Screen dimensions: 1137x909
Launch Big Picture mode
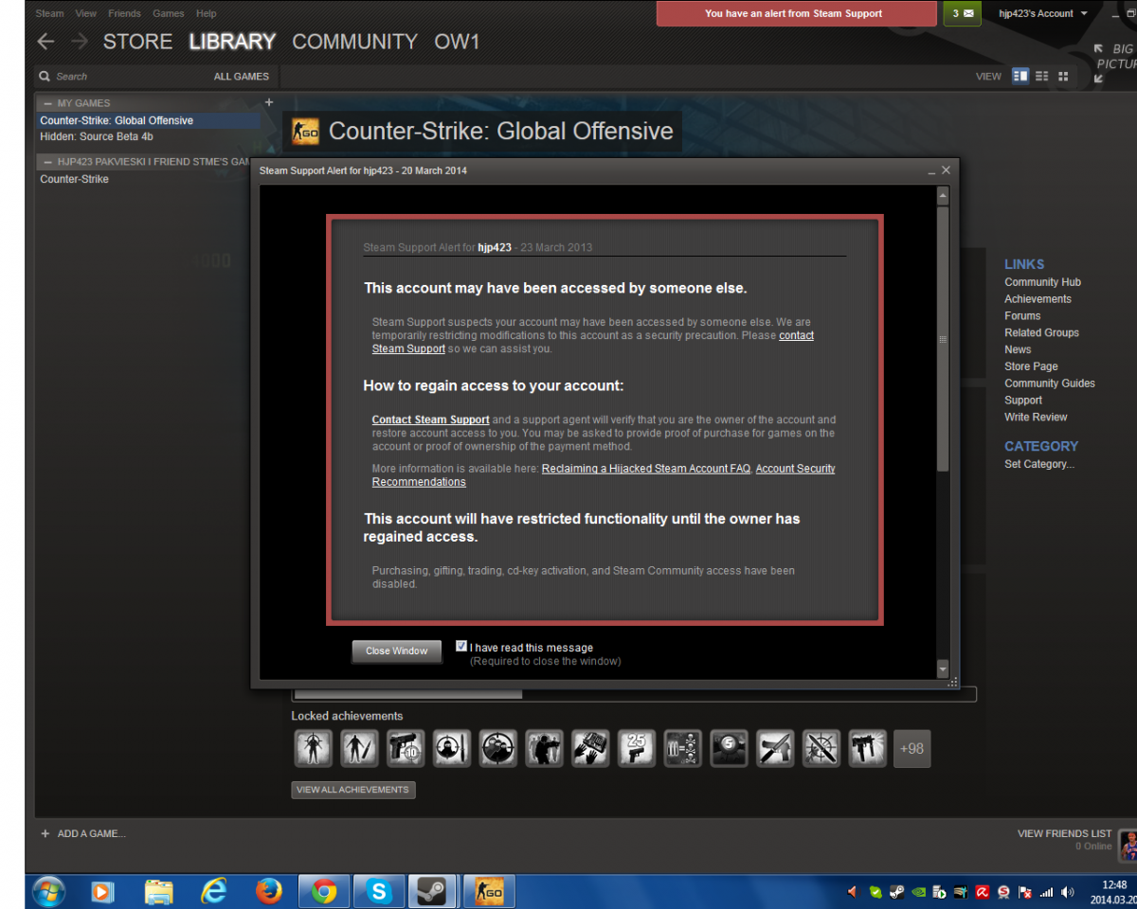coord(1113,62)
